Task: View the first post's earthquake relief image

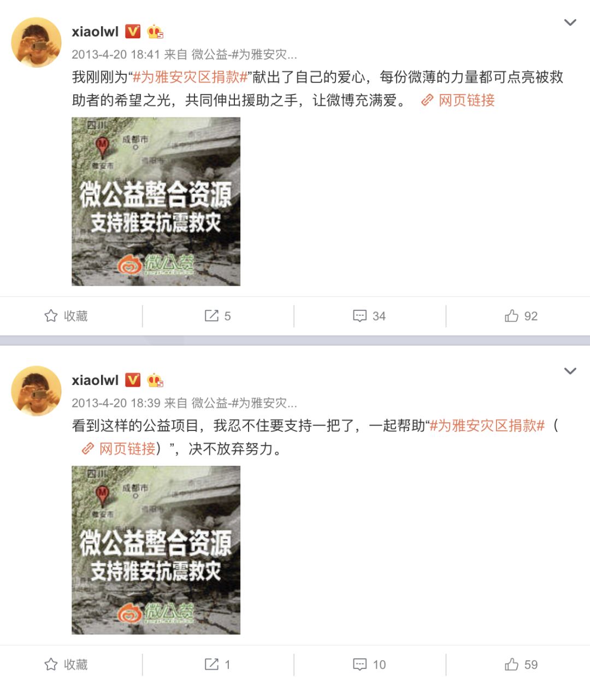Action: [156, 202]
